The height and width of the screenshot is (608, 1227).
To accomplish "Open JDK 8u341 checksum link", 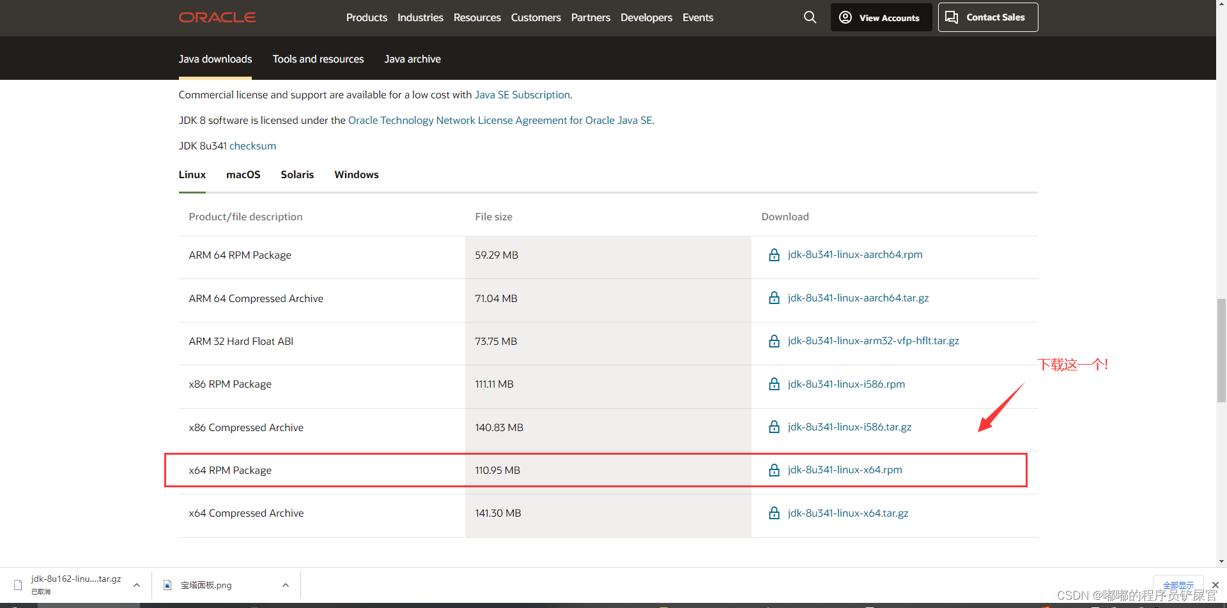I will pos(253,146).
